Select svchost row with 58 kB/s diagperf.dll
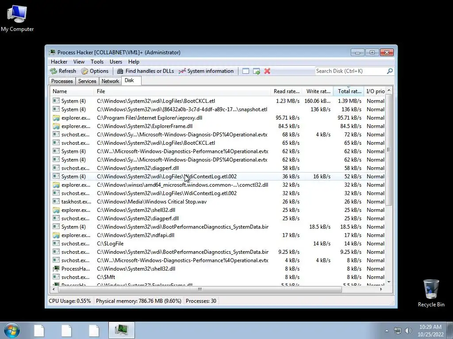This screenshot has height=339, width=453. coord(218,168)
